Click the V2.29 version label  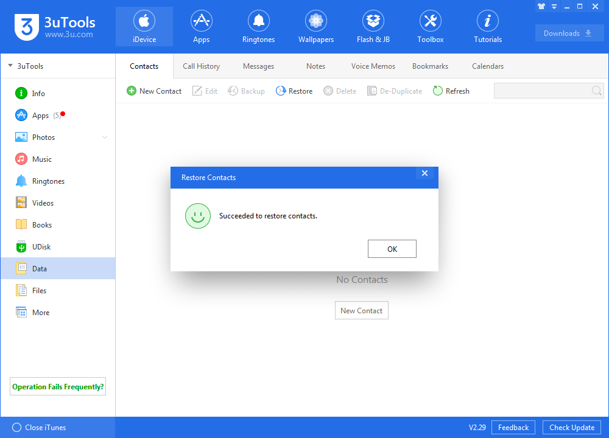pyautogui.click(x=477, y=428)
